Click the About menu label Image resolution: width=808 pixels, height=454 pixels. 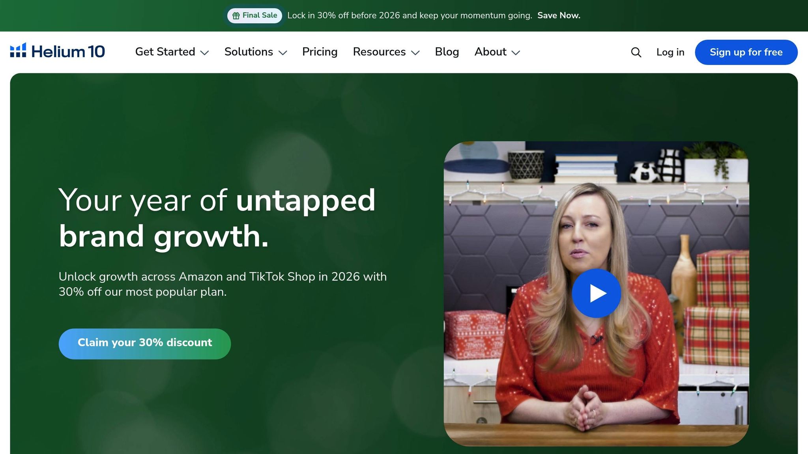tap(490, 52)
